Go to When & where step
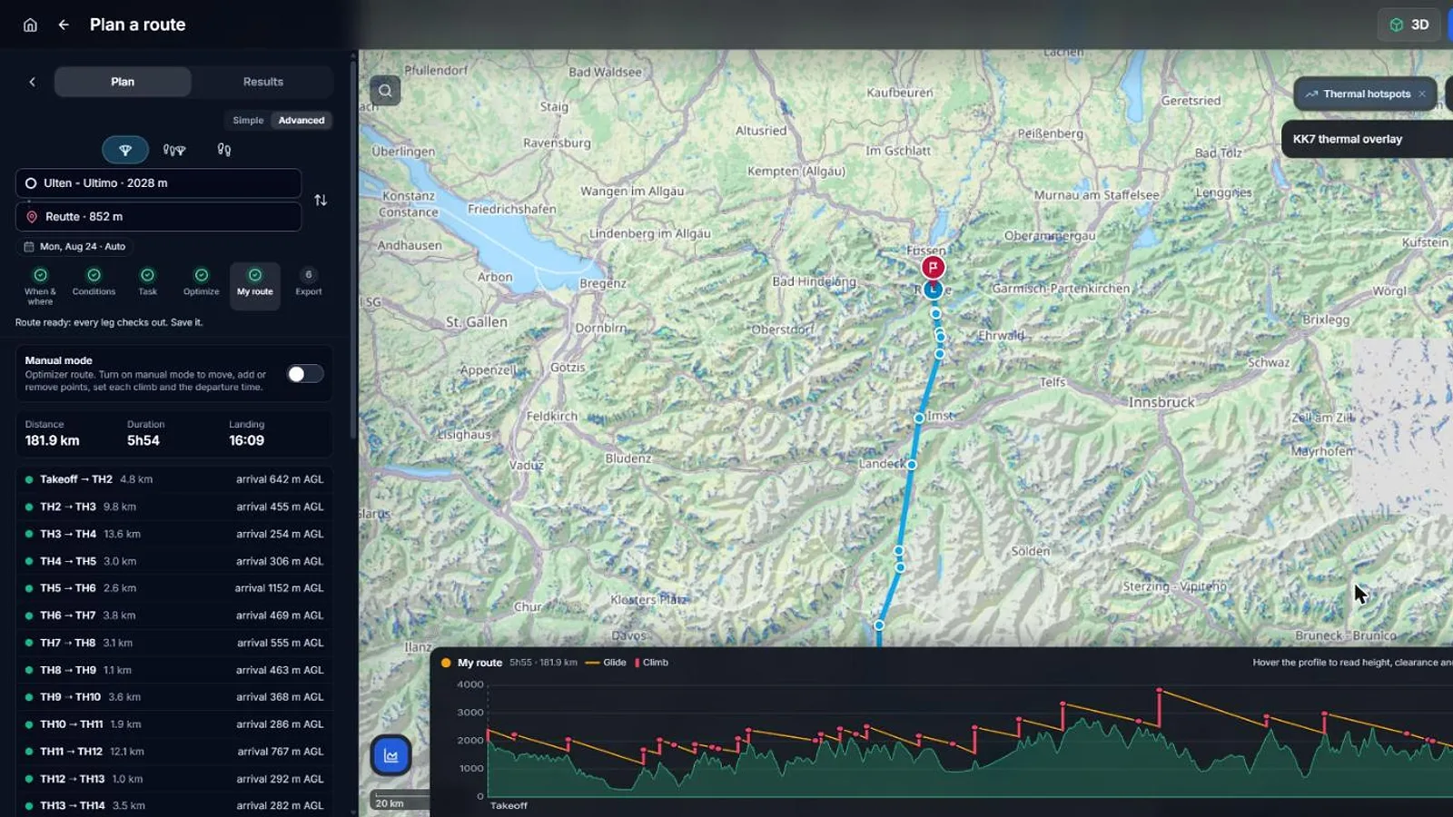 (40, 285)
